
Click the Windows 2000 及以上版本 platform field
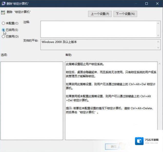click(x=98, y=44)
